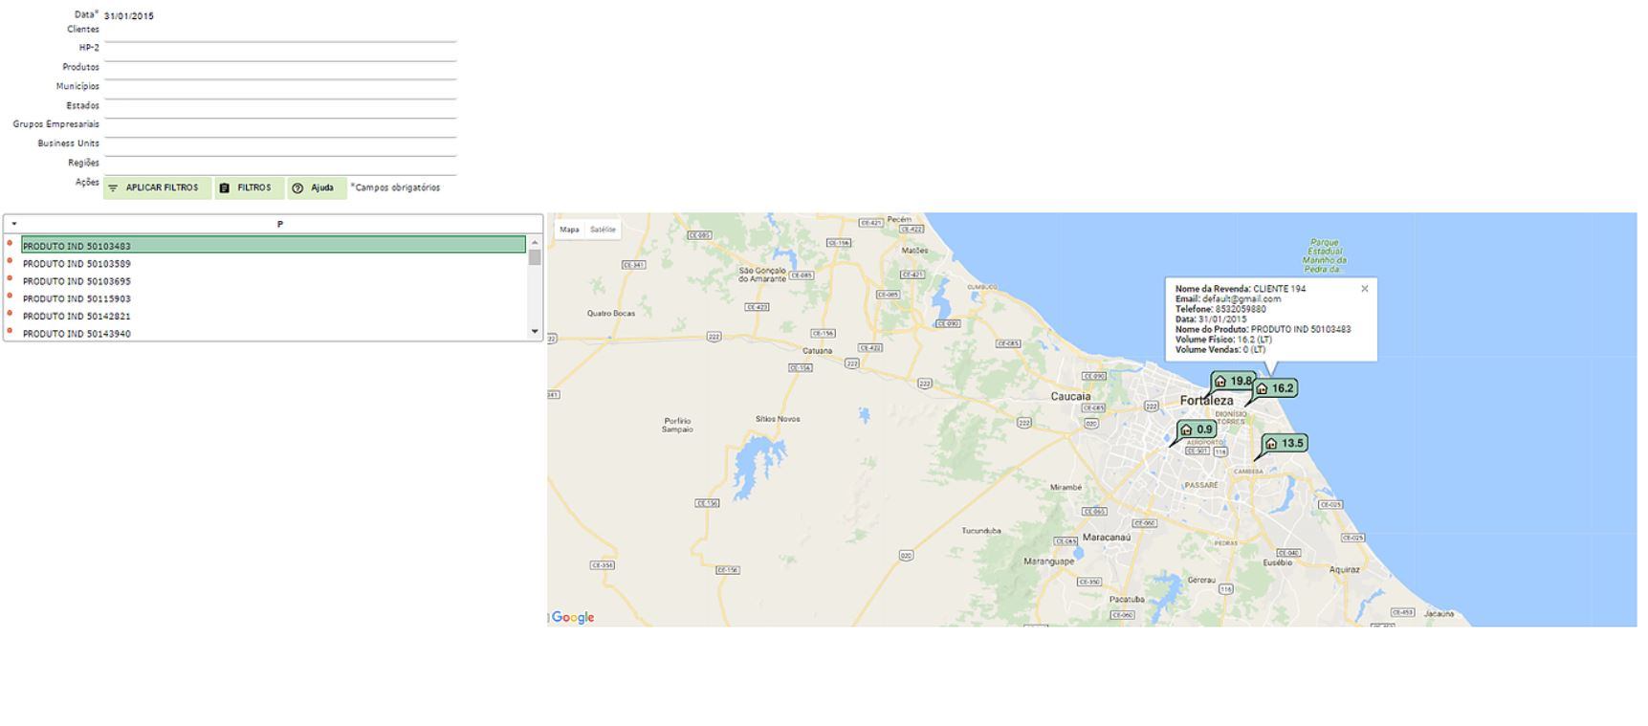The image size is (1648, 726).
Task: Click the Porfírio Sampaio label on map
Action: (677, 425)
